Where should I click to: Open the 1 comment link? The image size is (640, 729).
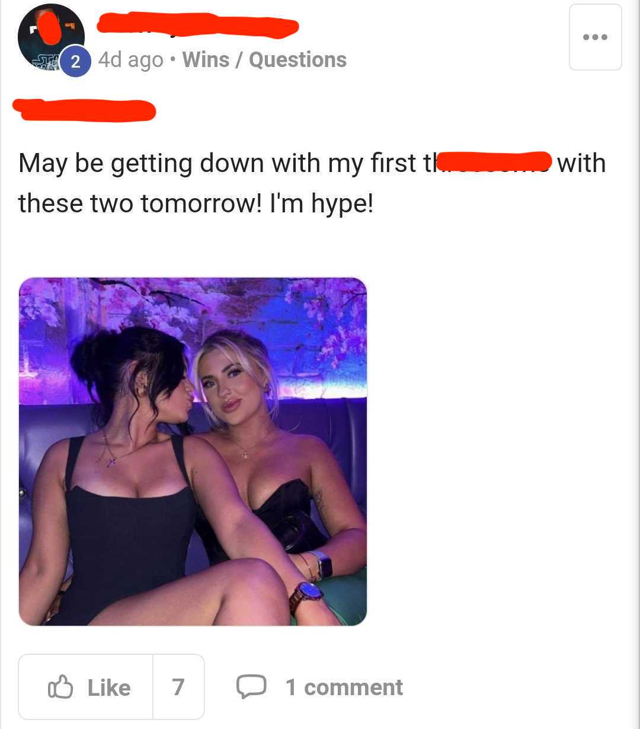(x=344, y=687)
